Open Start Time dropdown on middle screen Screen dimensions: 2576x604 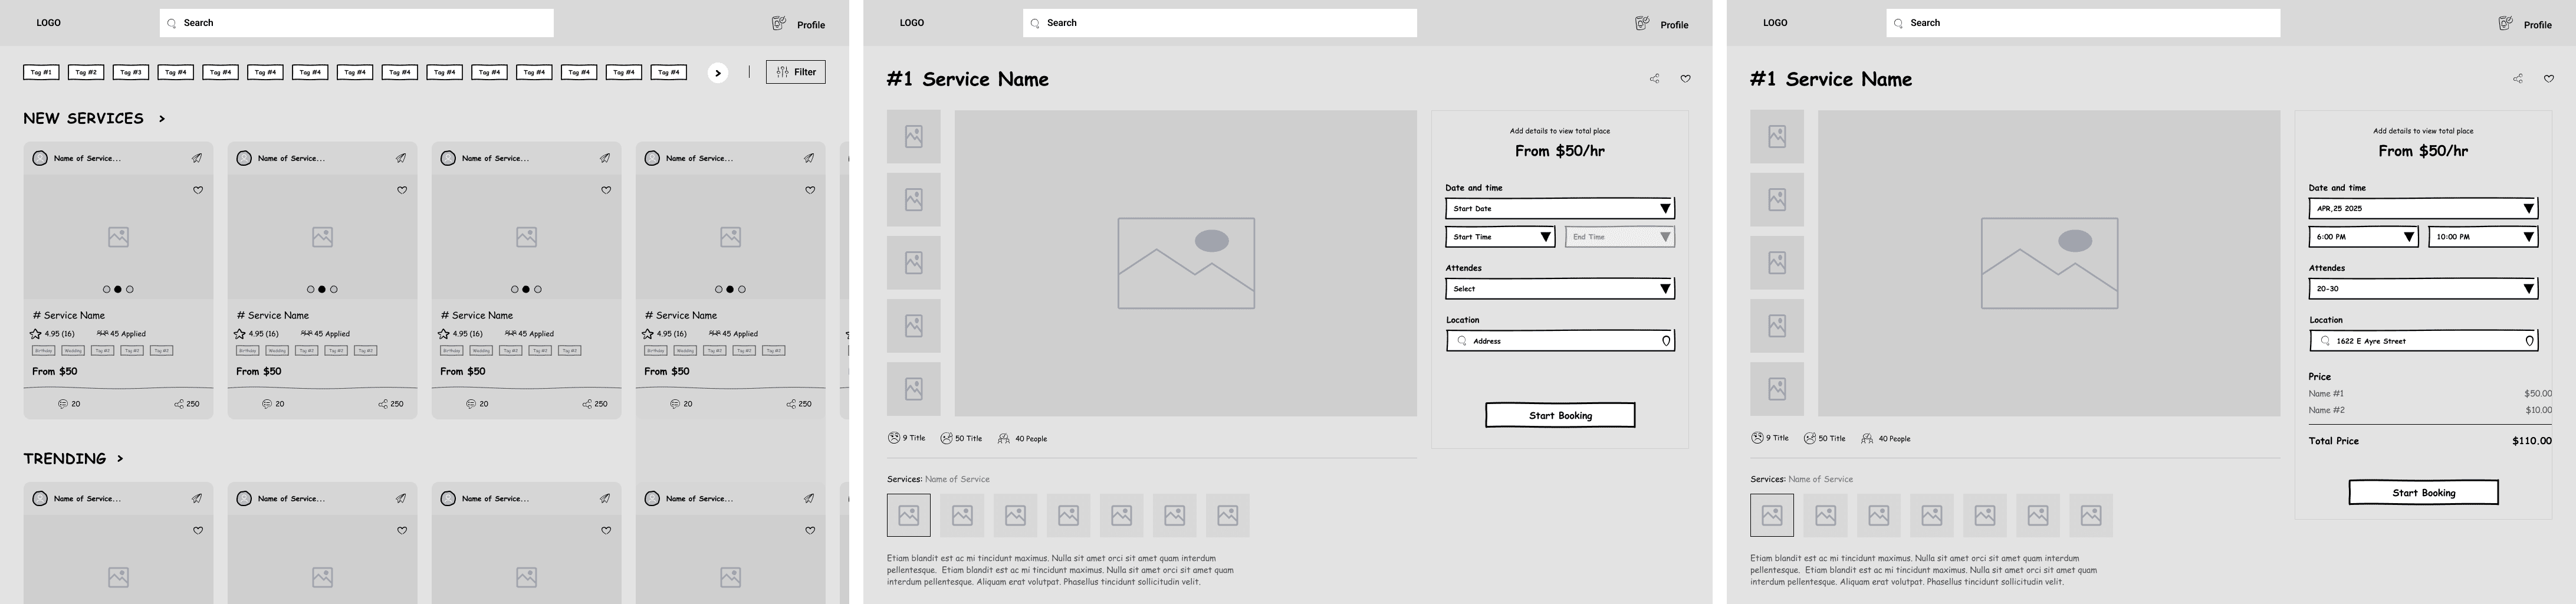pos(1500,237)
